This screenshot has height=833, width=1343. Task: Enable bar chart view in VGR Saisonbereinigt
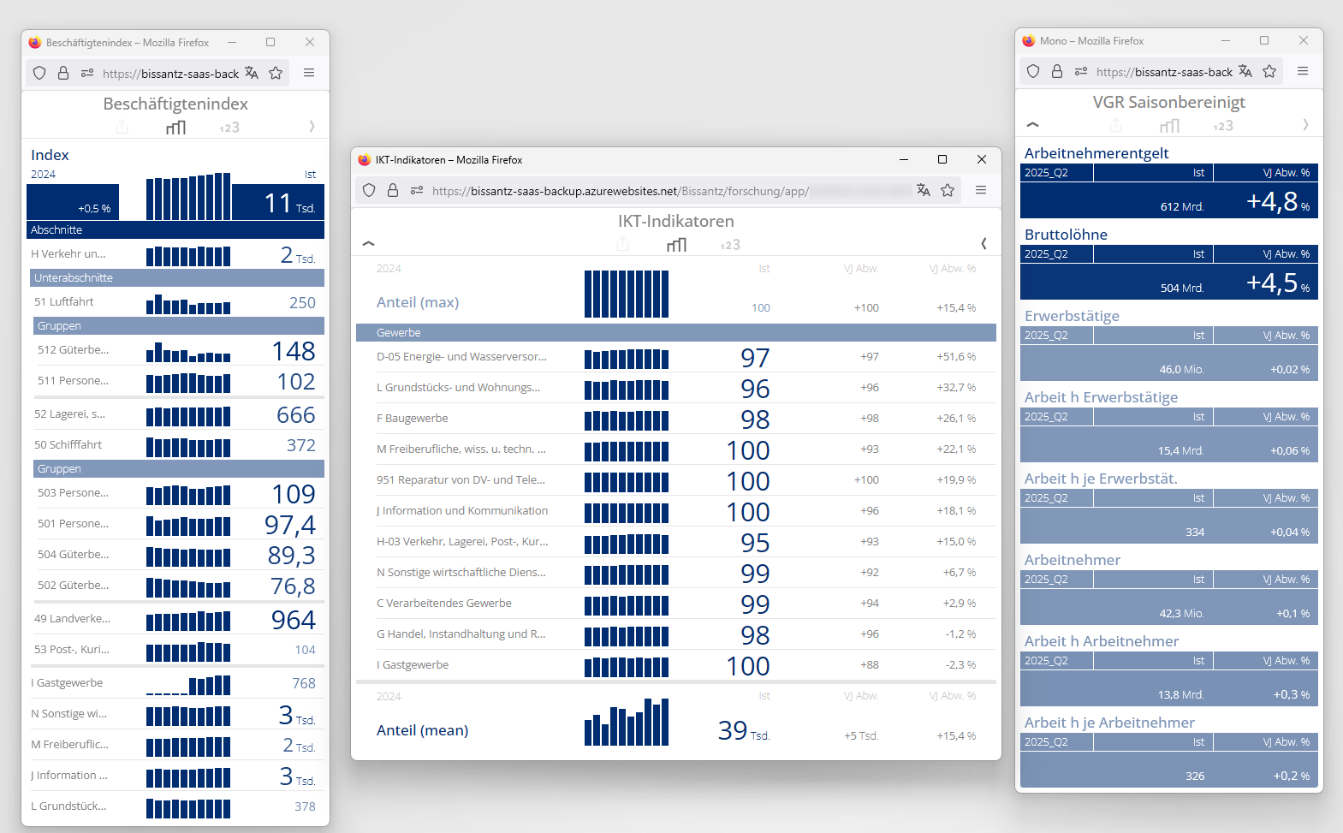1169,126
